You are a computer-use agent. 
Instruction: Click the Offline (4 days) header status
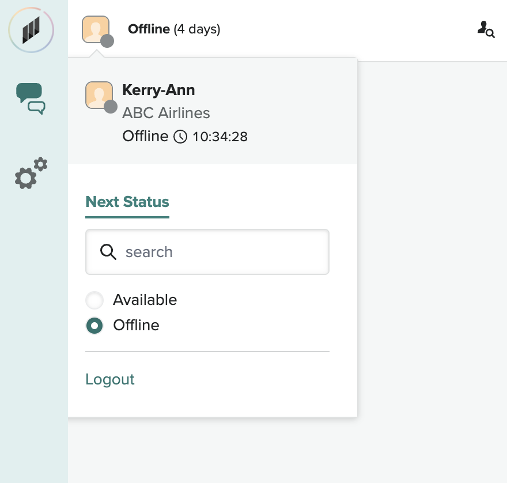pyautogui.click(x=174, y=29)
